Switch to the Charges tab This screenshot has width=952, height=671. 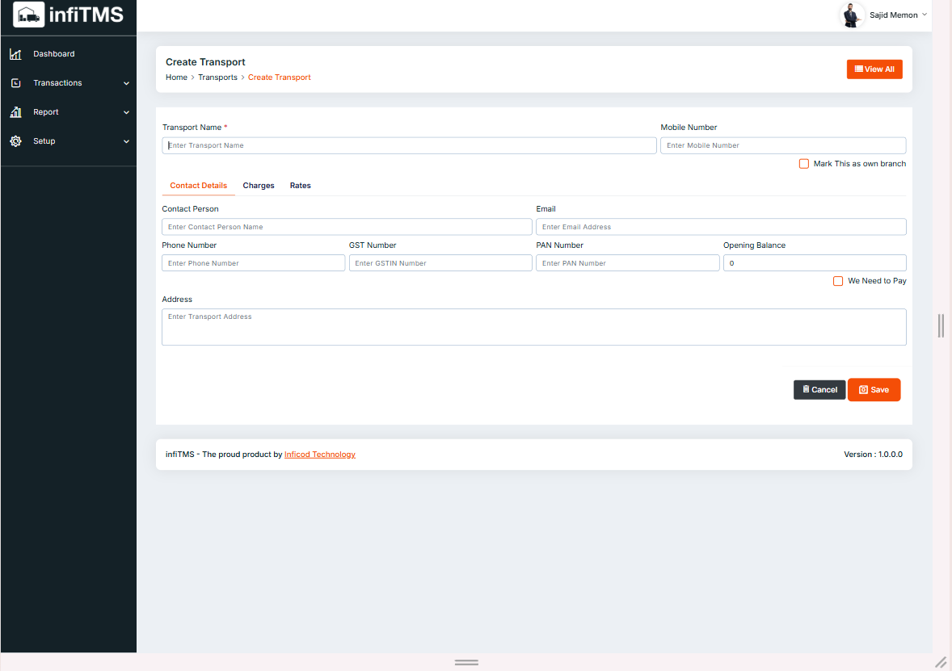click(x=259, y=186)
